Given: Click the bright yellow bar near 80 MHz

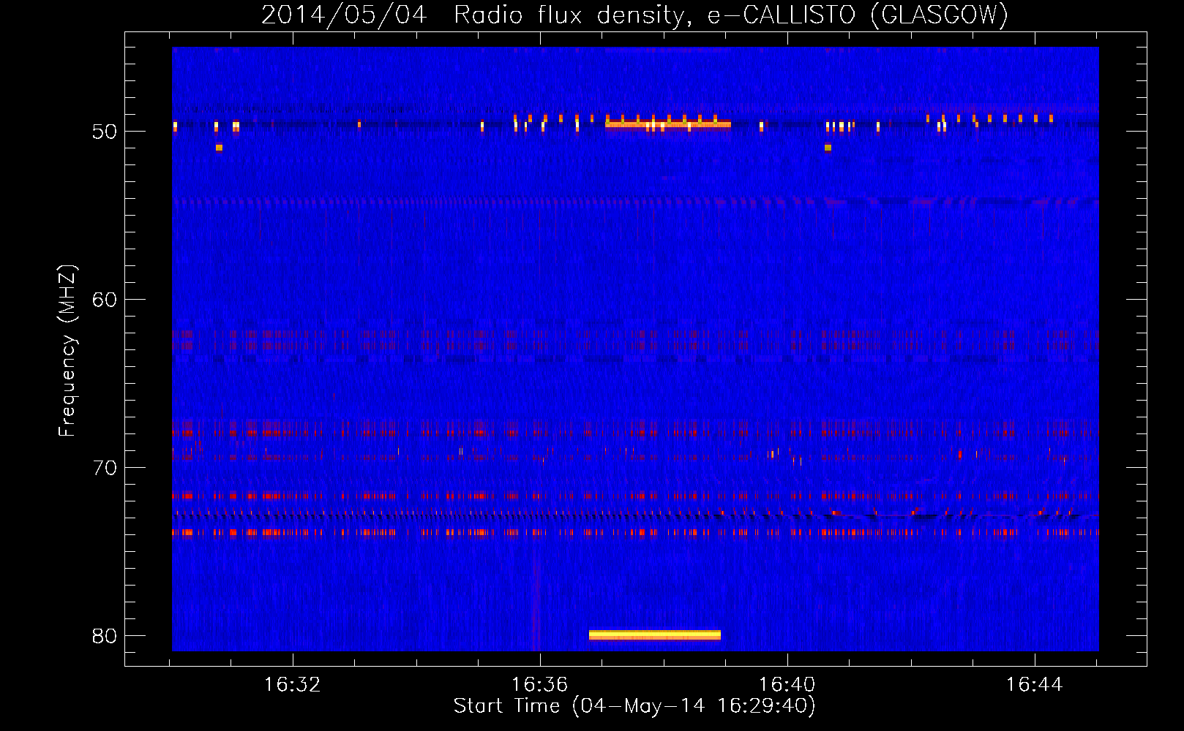Looking at the screenshot, I should [655, 635].
